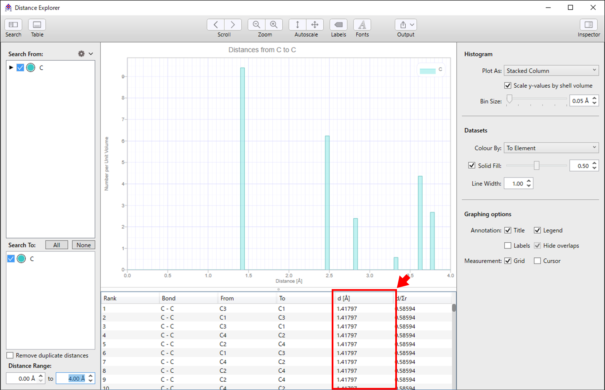Screen dimensions: 605x390
Task: Enable the Cursor measurement checkbox
Action: click(x=537, y=261)
